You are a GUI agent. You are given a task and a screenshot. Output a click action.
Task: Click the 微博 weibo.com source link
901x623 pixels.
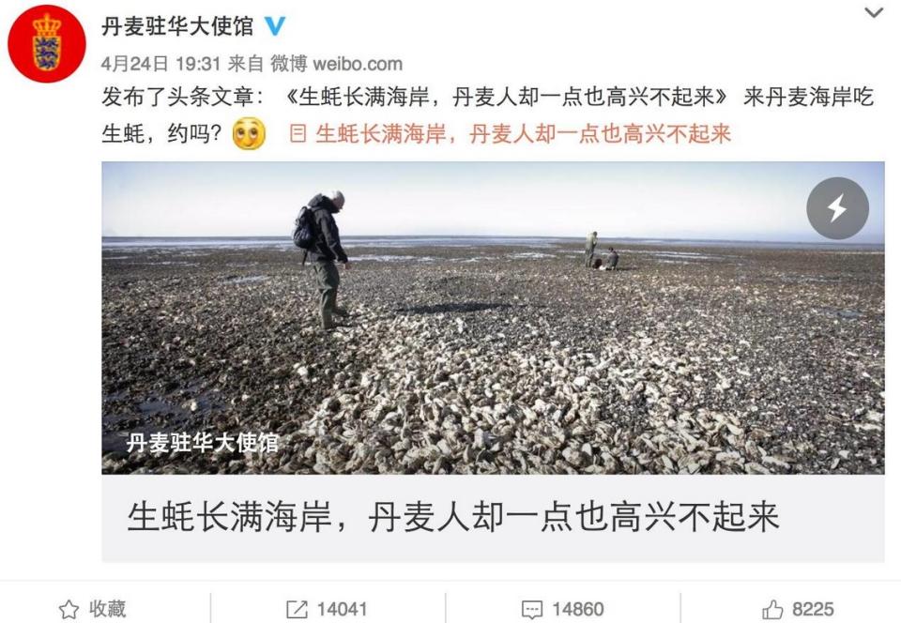[336, 63]
